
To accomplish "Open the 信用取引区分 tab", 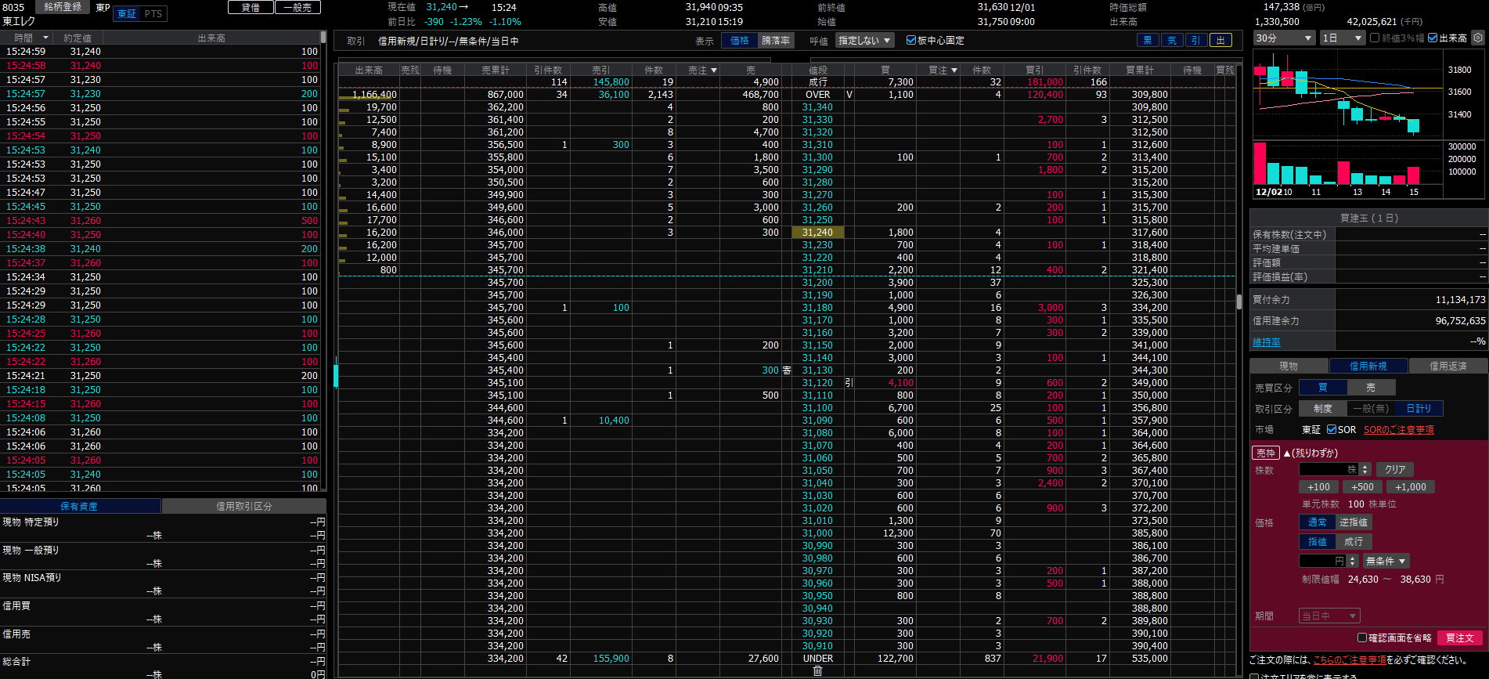I will point(243,506).
